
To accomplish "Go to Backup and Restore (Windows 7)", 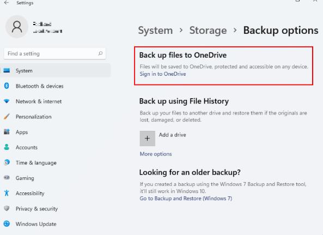I will pyautogui.click(x=186, y=198).
